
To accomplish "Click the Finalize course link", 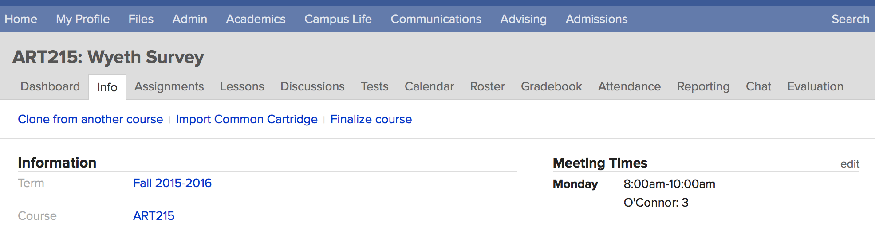I will coord(371,119).
